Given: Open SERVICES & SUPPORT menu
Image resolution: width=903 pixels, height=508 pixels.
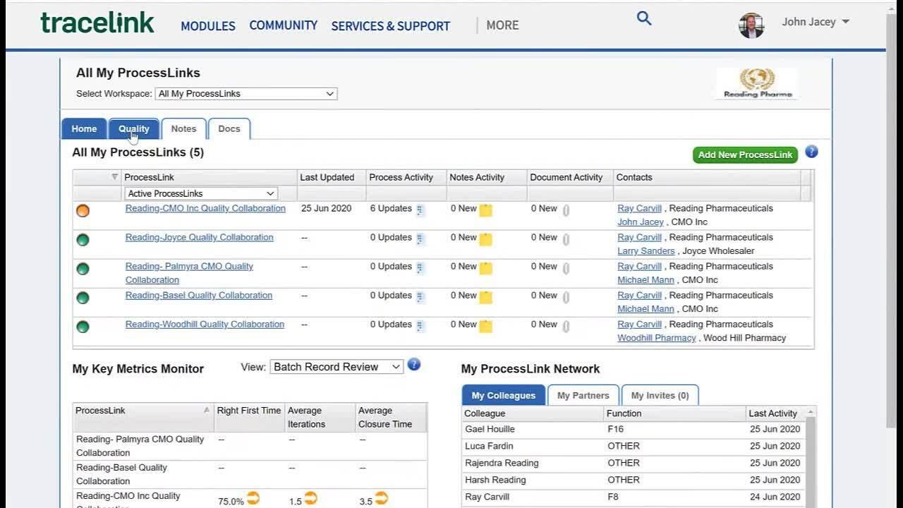Looking at the screenshot, I should (x=390, y=26).
